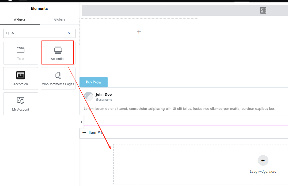Click the plus circle in the drag widget area

263,160
